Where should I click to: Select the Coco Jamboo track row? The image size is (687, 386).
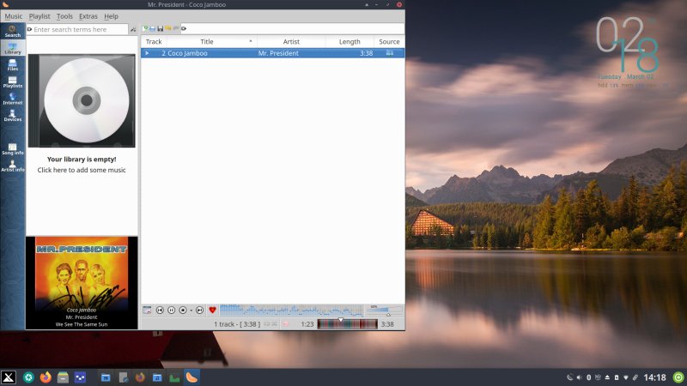point(258,53)
